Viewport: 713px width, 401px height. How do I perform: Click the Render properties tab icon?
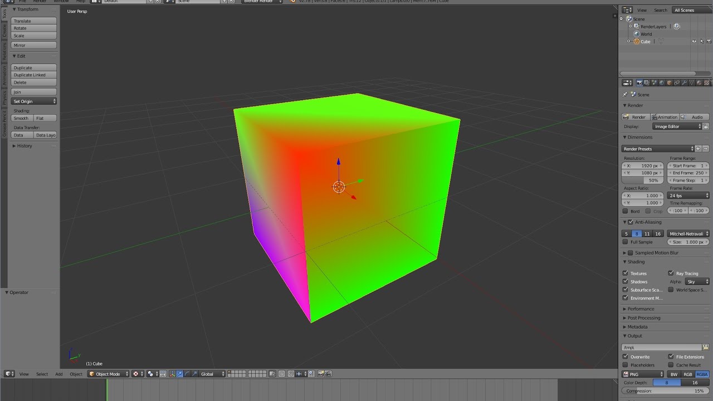639,83
